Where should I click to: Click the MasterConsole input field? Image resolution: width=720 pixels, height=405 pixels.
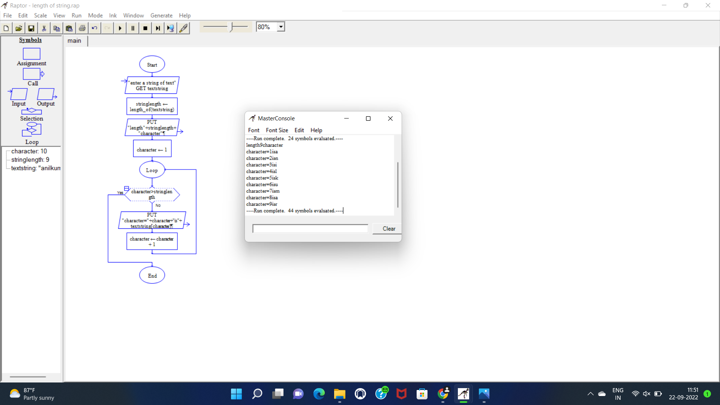point(310,228)
